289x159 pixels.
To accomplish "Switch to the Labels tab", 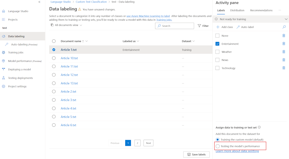I will tap(221, 10).
